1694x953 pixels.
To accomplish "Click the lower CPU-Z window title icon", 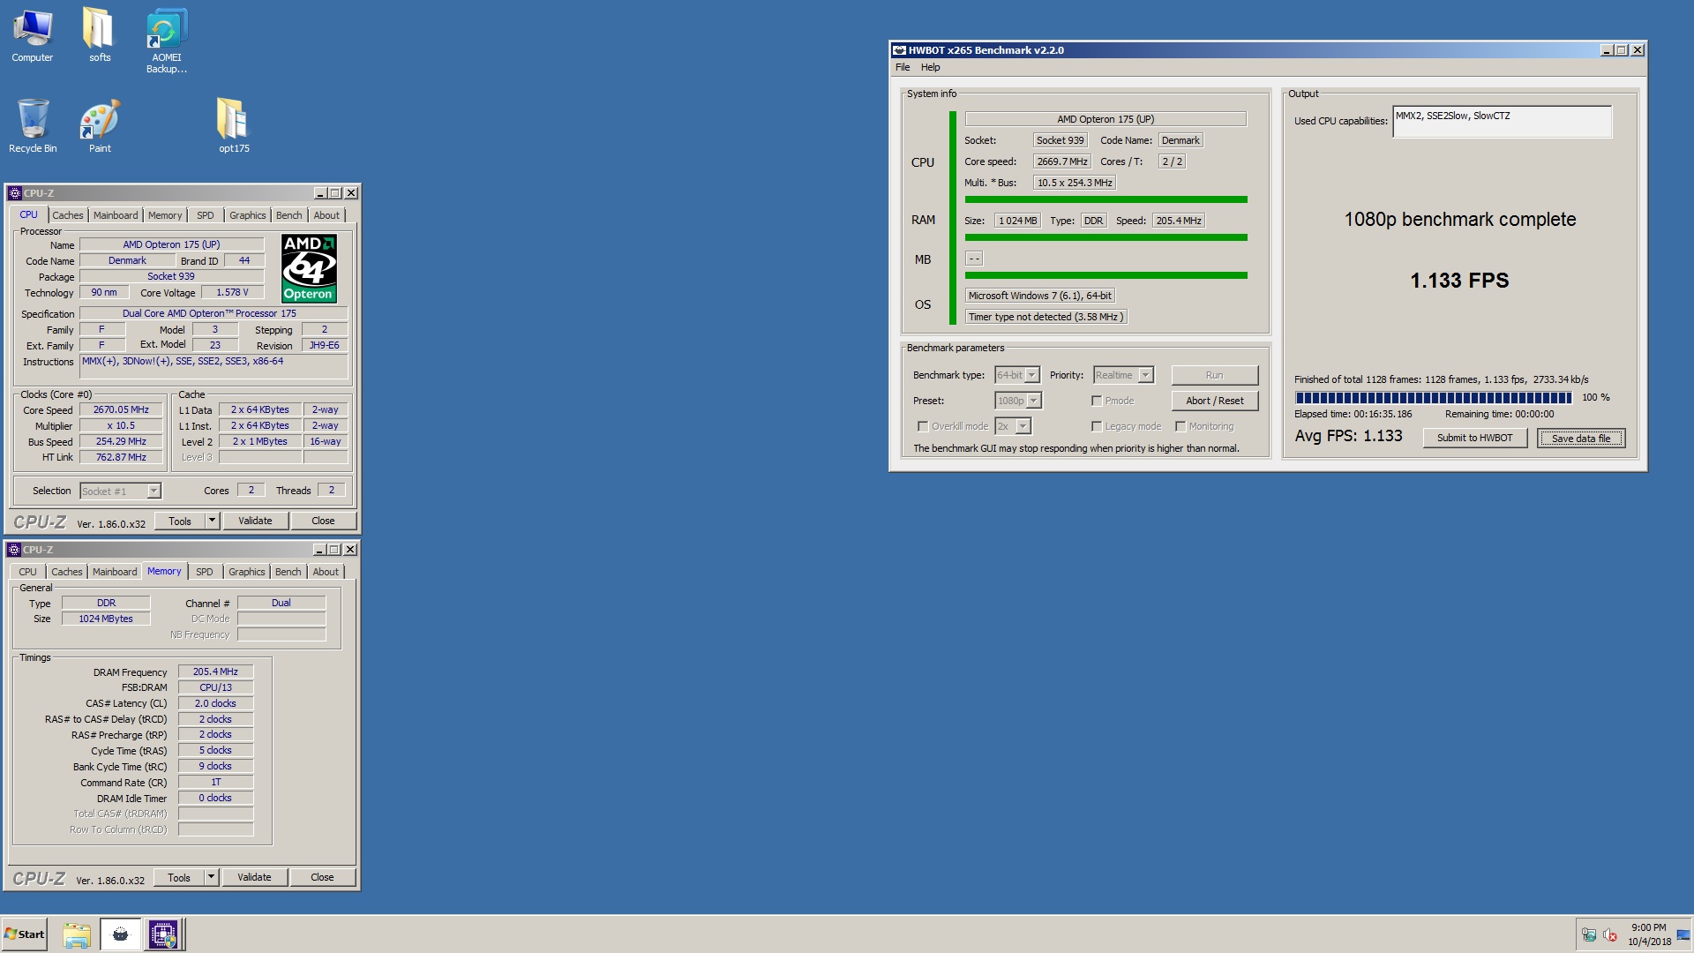I will tap(14, 550).
